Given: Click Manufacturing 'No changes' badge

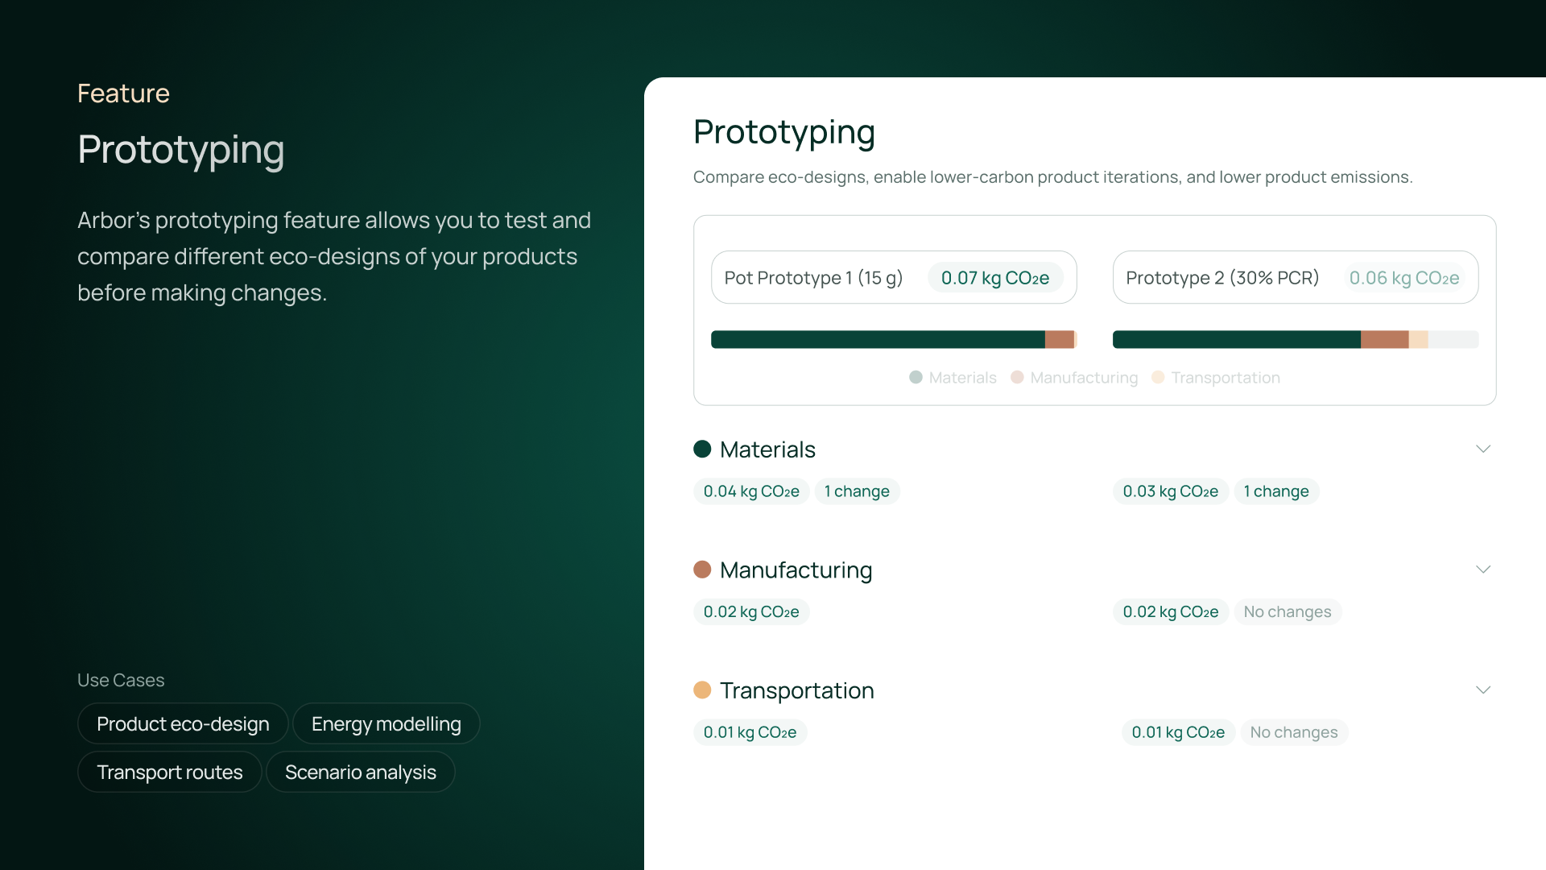Looking at the screenshot, I should (x=1287, y=612).
